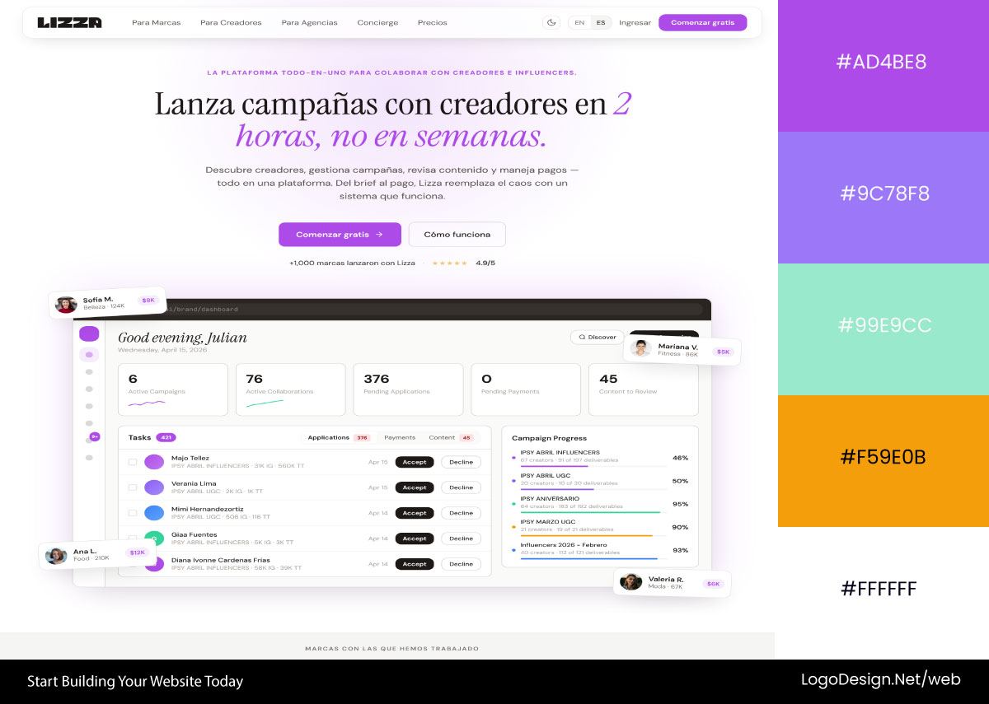Open the Content to Review stat card
Image resolution: width=989 pixels, height=704 pixels.
point(643,389)
